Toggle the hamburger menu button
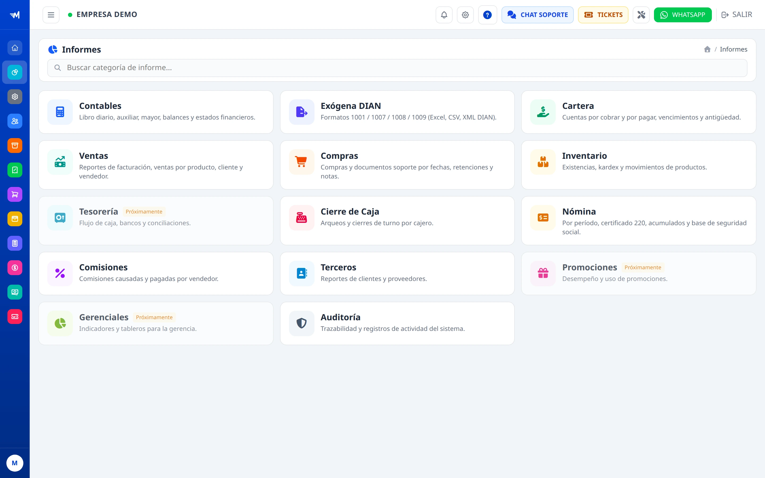Image resolution: width=765 pixels, height=478 pixels. tap(51, 15)
